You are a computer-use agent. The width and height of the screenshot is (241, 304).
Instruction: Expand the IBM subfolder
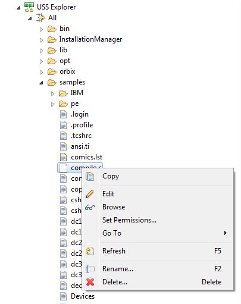click(52, 93)
